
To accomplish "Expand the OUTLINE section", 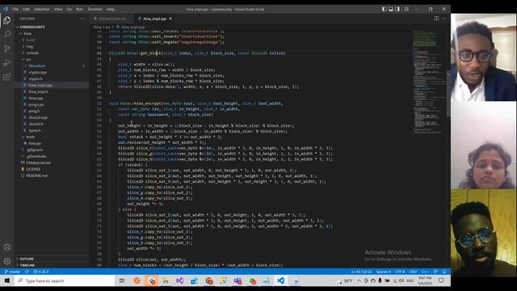I will [52, 259].
